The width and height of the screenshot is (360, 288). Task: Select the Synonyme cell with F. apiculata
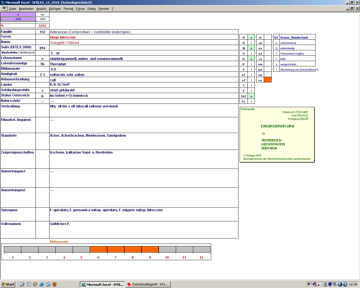click(144, 214)
